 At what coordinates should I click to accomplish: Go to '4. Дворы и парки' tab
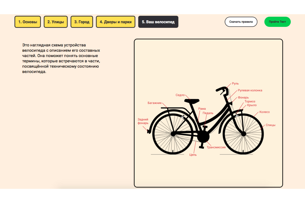(x=116, y=22)
